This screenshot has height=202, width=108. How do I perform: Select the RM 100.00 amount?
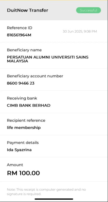23,173
